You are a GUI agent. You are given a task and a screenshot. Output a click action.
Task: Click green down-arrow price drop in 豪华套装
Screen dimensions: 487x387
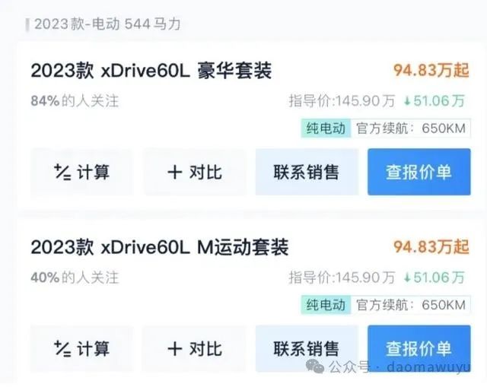click(x=434, y=101)
